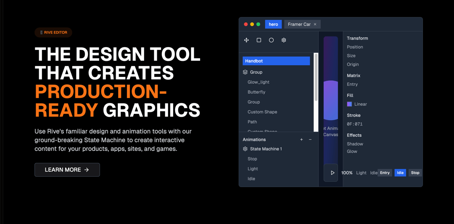The image size is (454, 224).
Task: Click the purple gradient canvas artwork
Action: click(331, 100)
